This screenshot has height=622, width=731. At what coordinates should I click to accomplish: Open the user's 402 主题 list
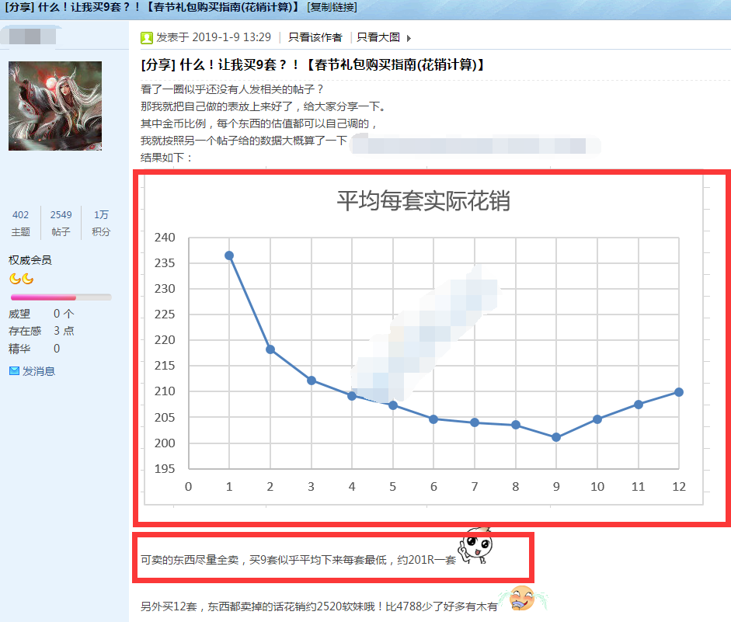point(21,223)
